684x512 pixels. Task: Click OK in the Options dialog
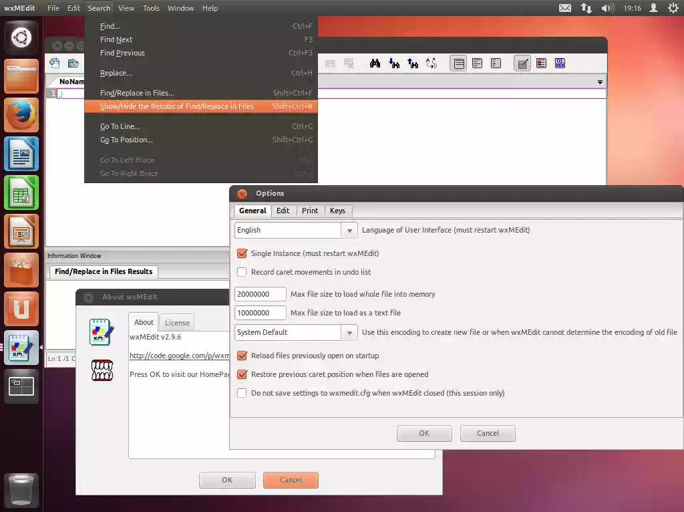click(424, 433)
